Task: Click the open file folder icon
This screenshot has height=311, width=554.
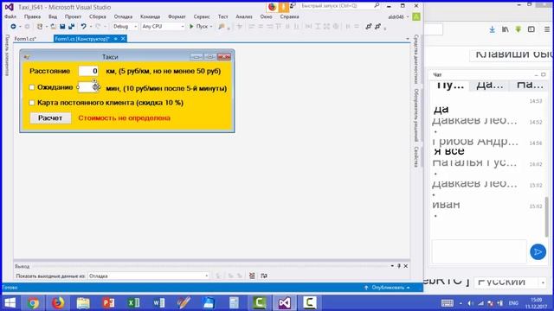Action: pos(54,27)
